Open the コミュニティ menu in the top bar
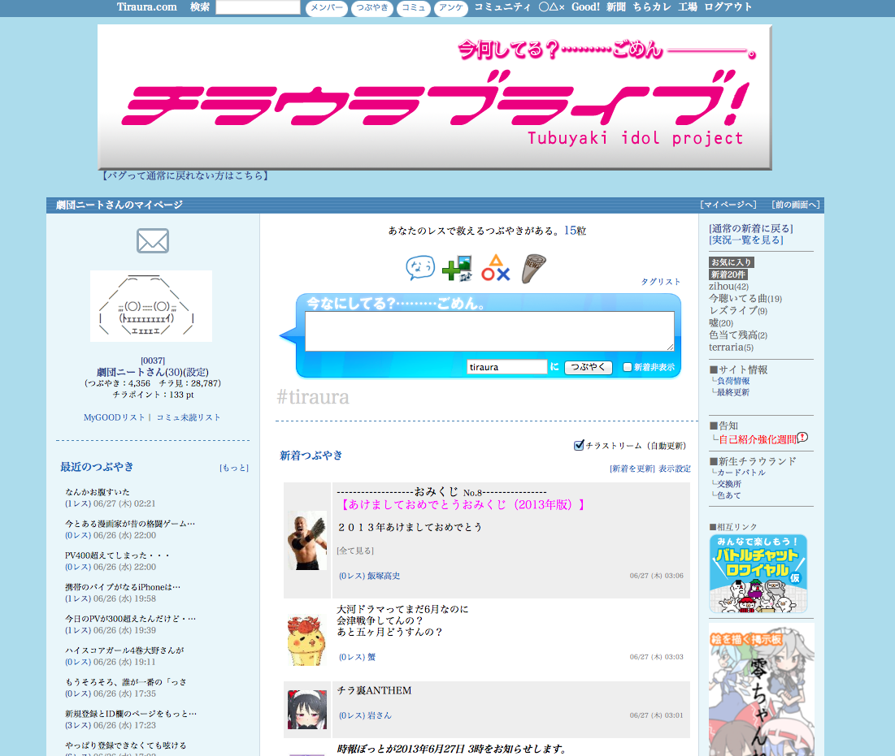 502,9
